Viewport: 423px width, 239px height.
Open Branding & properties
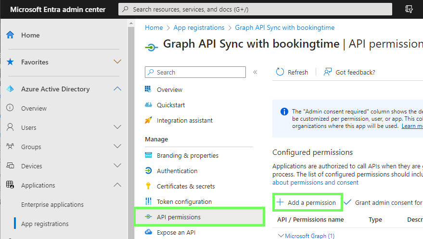188,155
